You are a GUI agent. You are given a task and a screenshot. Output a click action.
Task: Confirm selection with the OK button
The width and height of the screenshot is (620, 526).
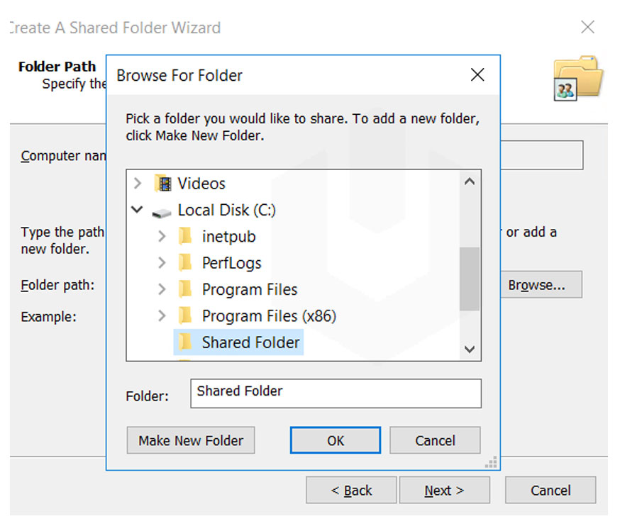335,440
